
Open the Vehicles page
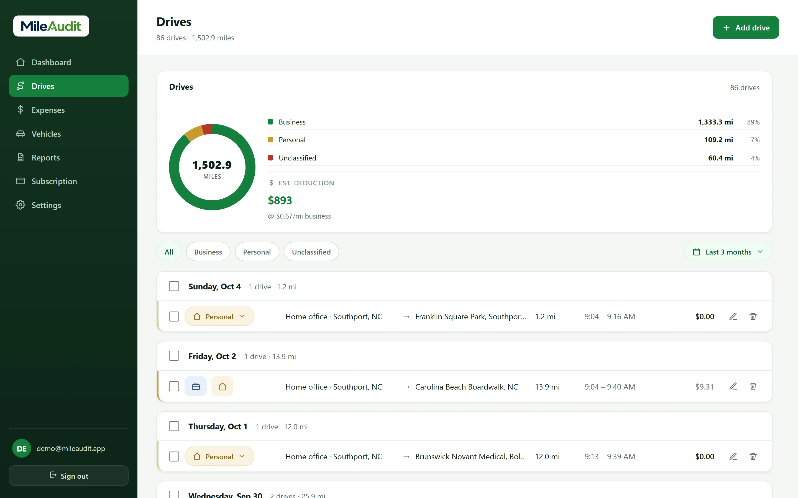click(x=69, y=133)
